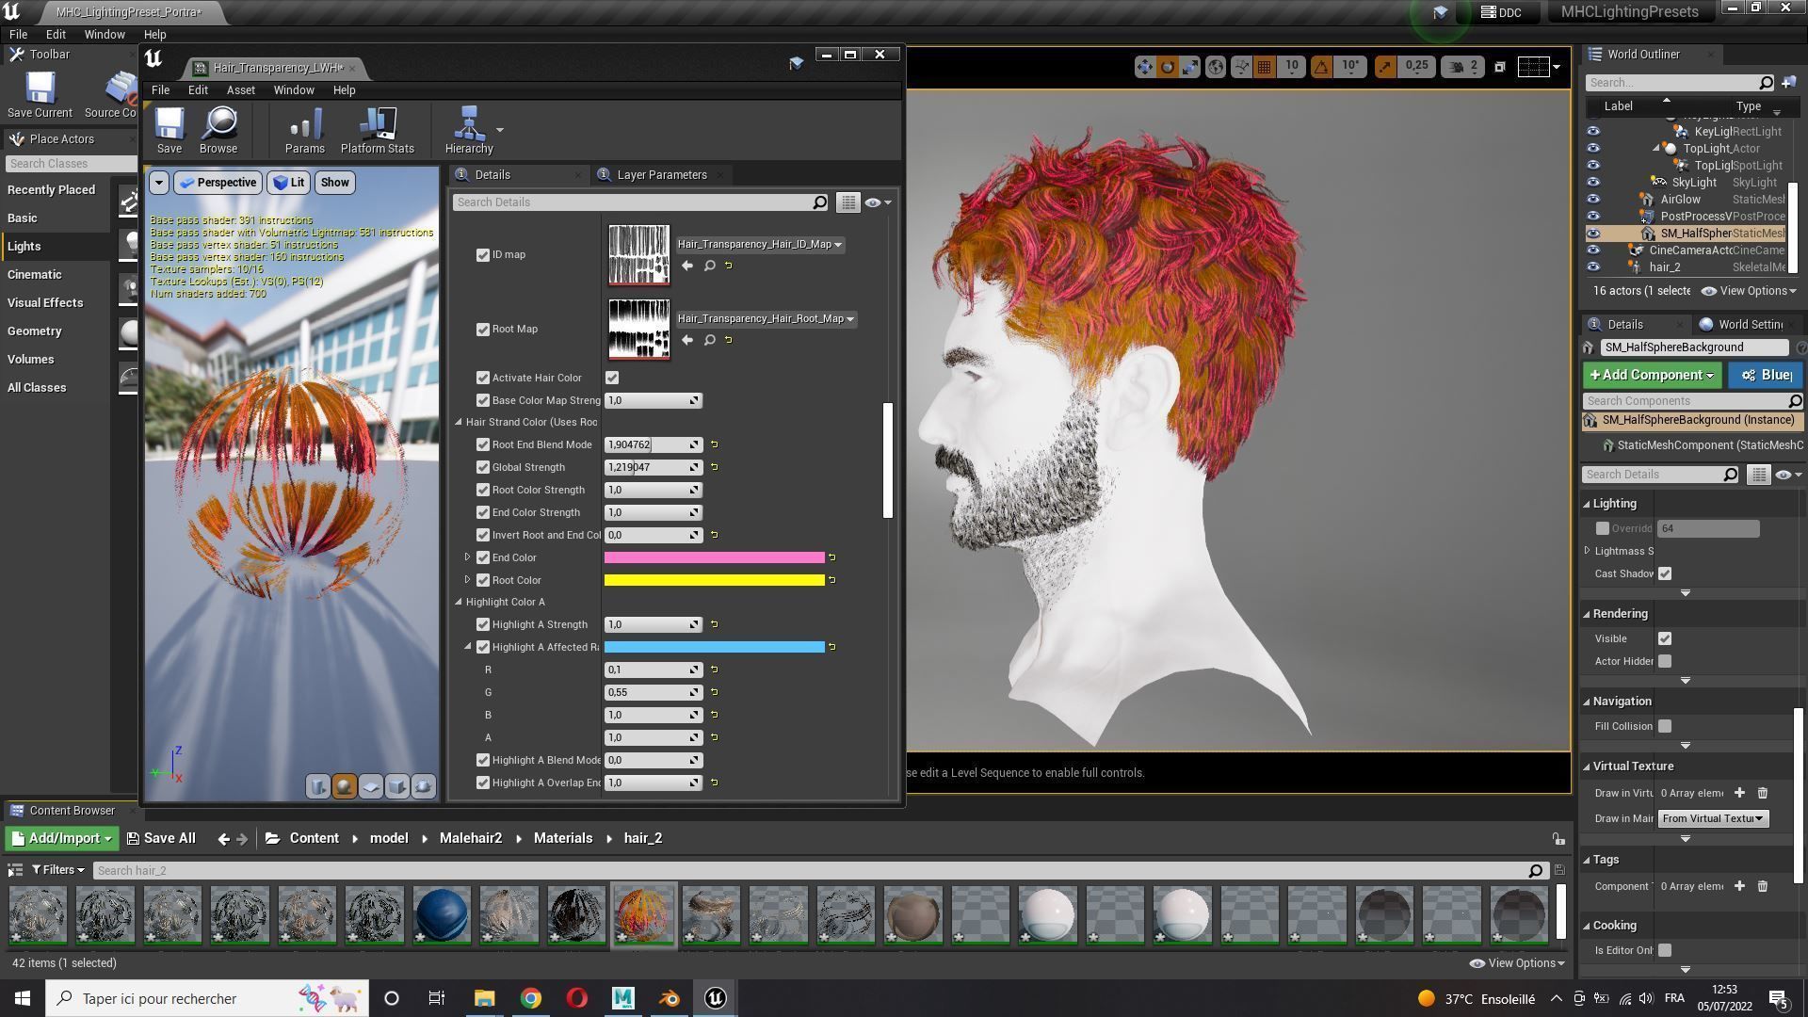The width and height of the screenshot is (1808, 1017).
Task: Toggle Cast Shadow checkbox
Action: [x=1665, y=573]
